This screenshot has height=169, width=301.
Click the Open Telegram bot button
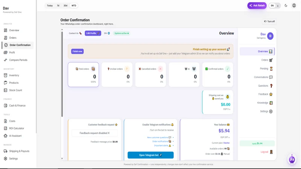tap(150, 155)
